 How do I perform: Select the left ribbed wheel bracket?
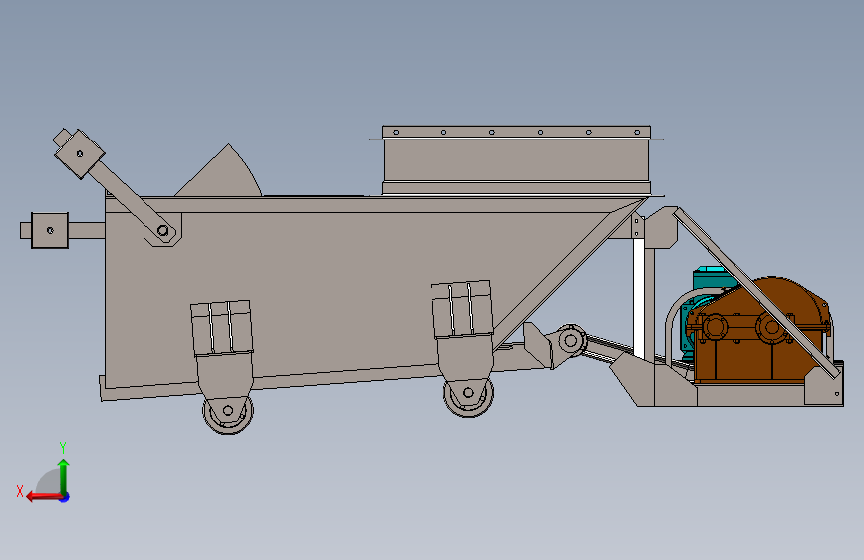(x=222, y=328)
